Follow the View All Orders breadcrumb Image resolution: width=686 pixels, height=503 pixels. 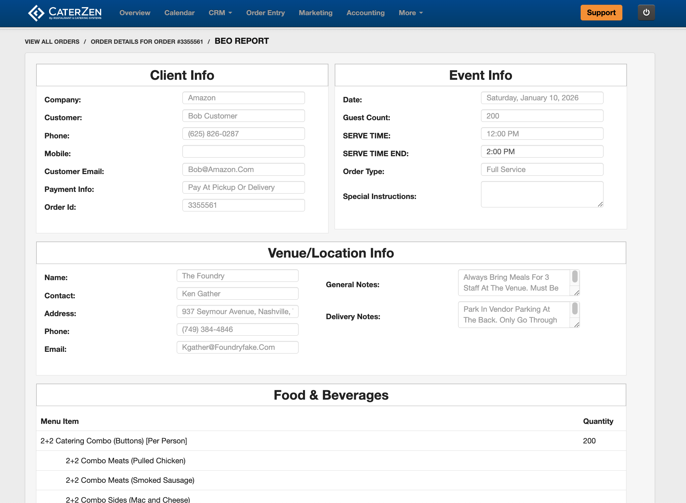52,42
